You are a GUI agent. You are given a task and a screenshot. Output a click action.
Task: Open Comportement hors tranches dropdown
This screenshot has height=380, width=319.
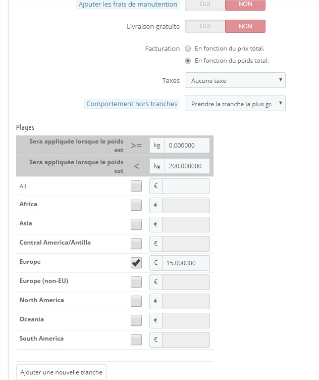click(235, 104)
